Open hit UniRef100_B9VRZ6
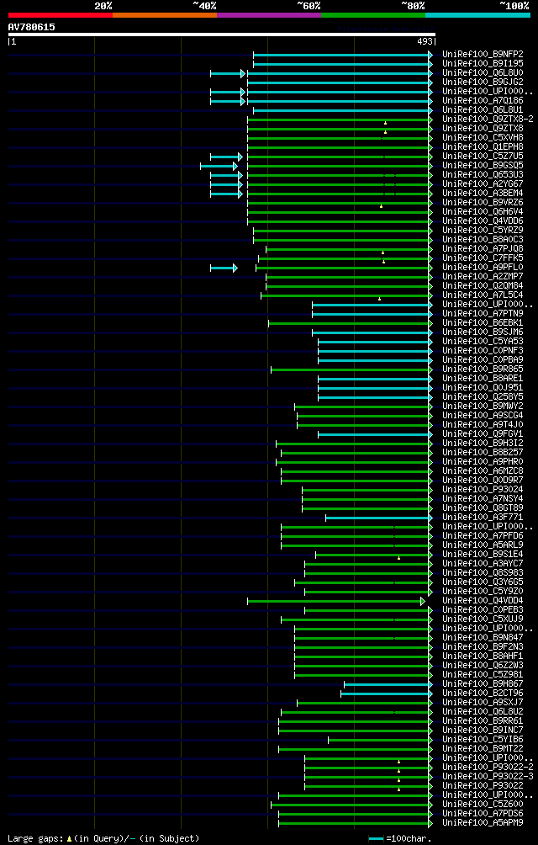Screen dimensions: 538x845 [483, 203]
